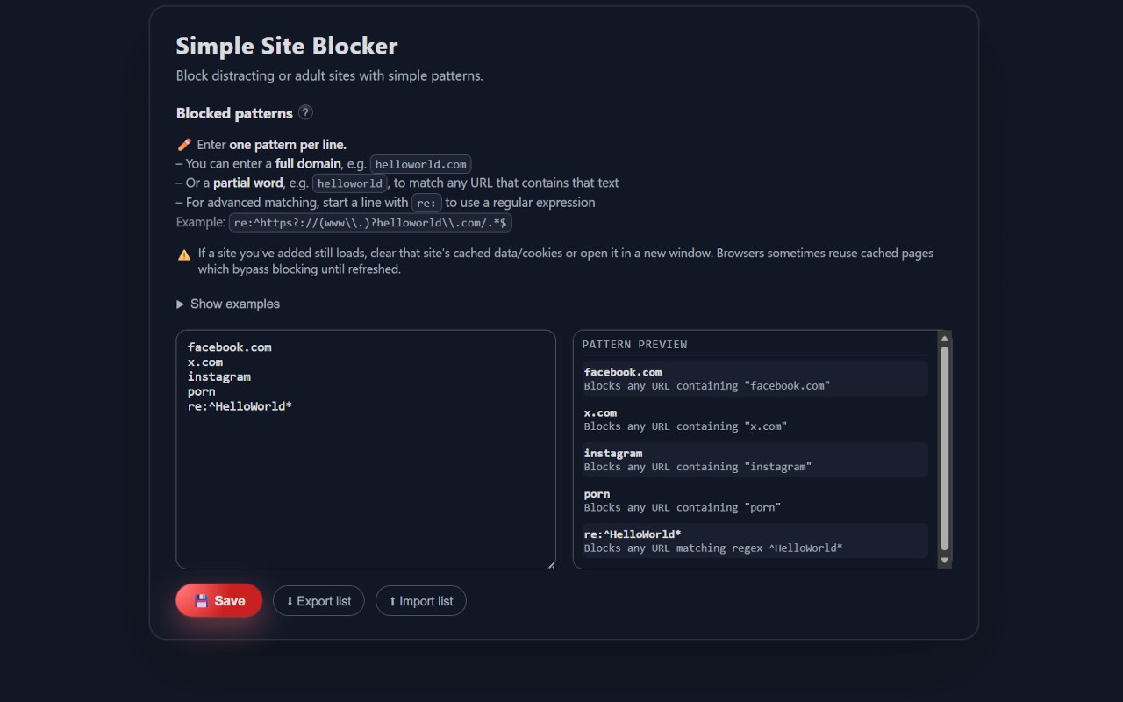Image resolution: width=1123 pixels, height=702 pixels.
Task: Click the pencil emoji icon before Enter
Action: 184,145
